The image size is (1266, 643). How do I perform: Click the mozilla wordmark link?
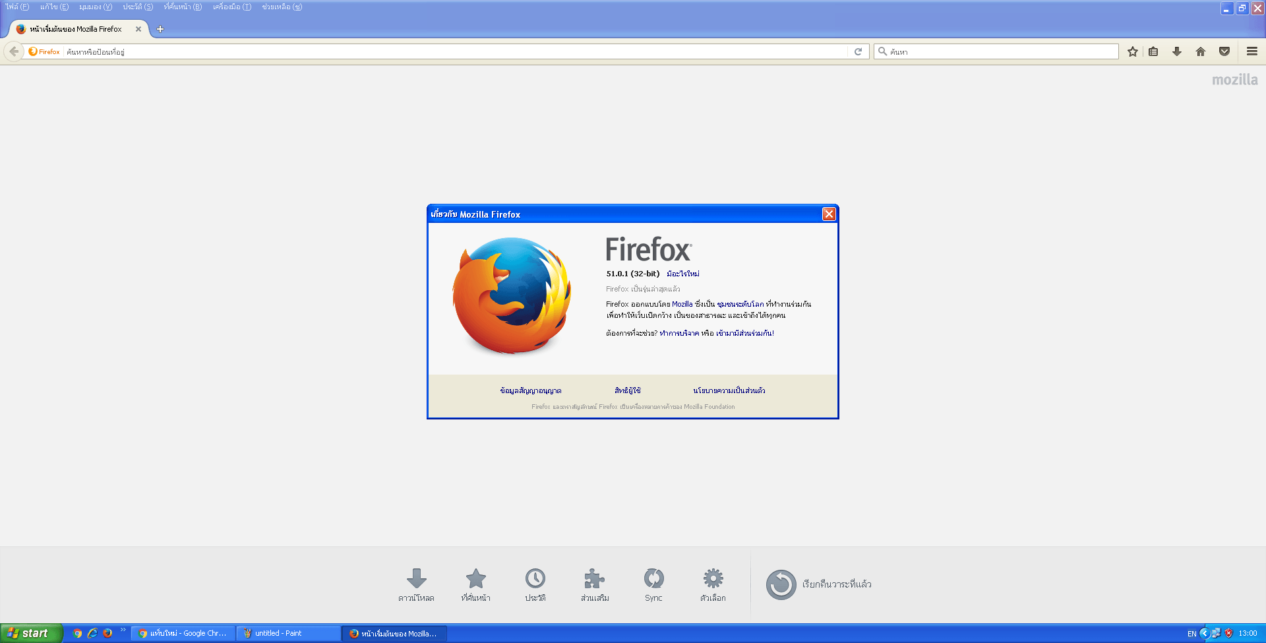click(x=1234, y=80)
